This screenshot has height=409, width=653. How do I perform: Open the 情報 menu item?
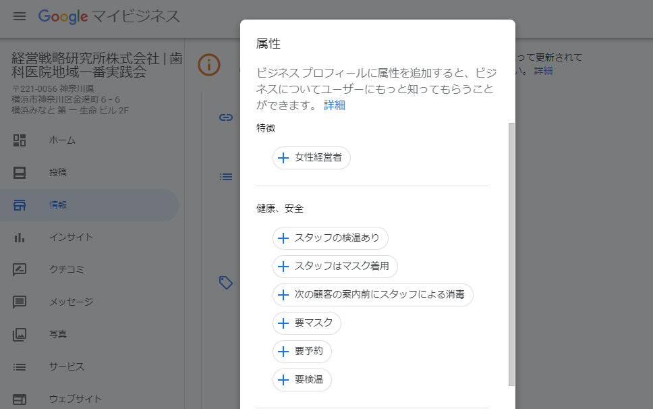pyautogui.click(x=58, y=205)
